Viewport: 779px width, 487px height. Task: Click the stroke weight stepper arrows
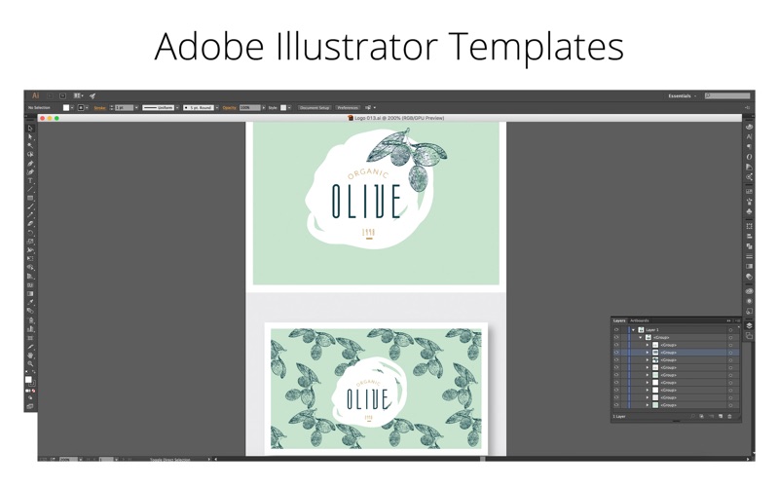click(x=111, y=107)
